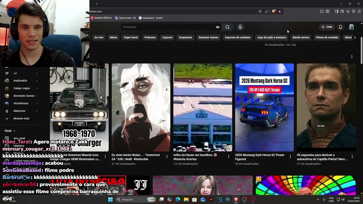Select the Banda sonora filter chip
363x204 pixels.
(x=301, y=37)
